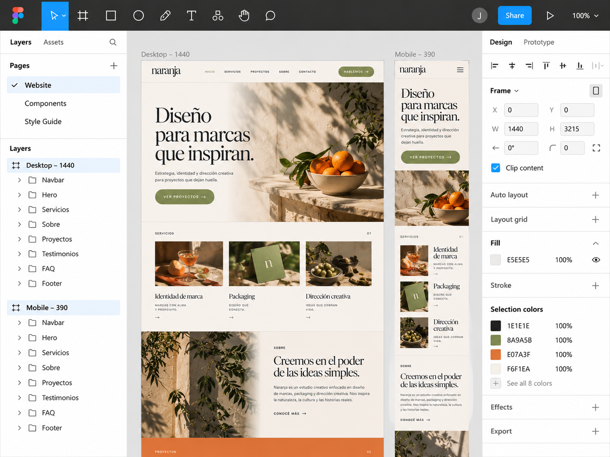Select the Ellipse tool
Screen dimensions: 610x457
pyautogui.click(x=139, y=16)
